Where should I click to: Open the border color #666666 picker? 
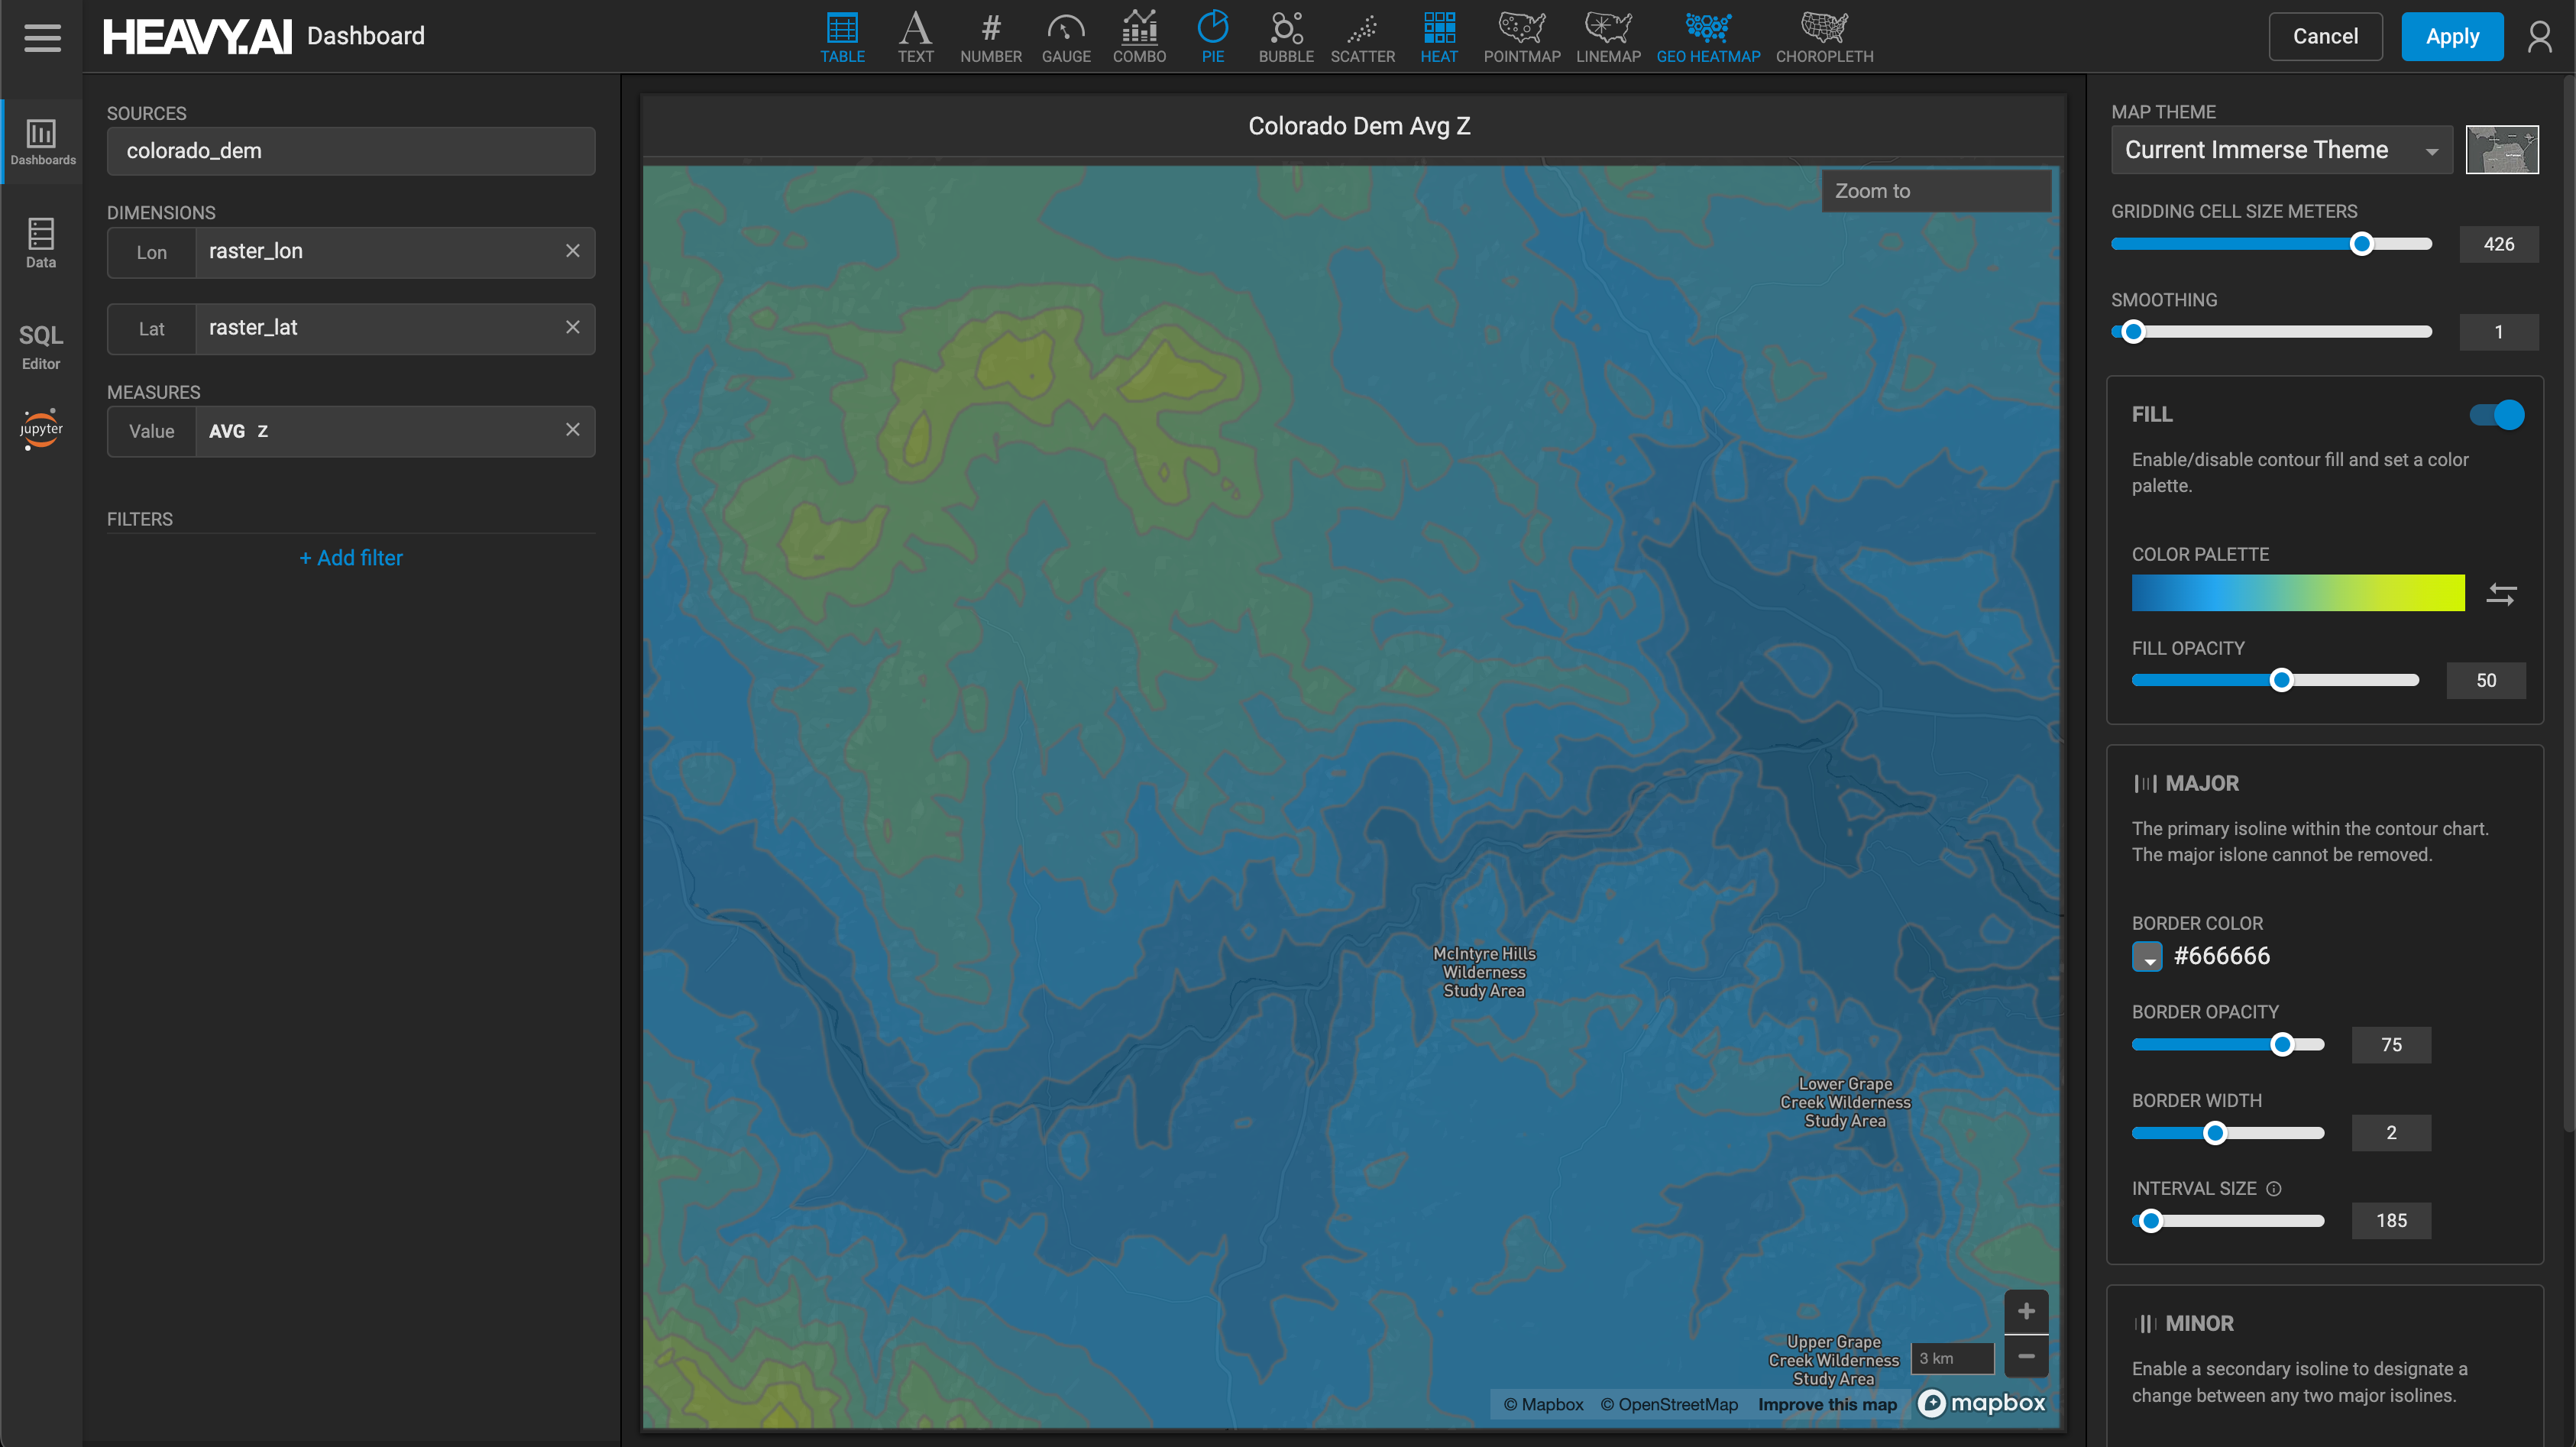(x=2147, y=956)
